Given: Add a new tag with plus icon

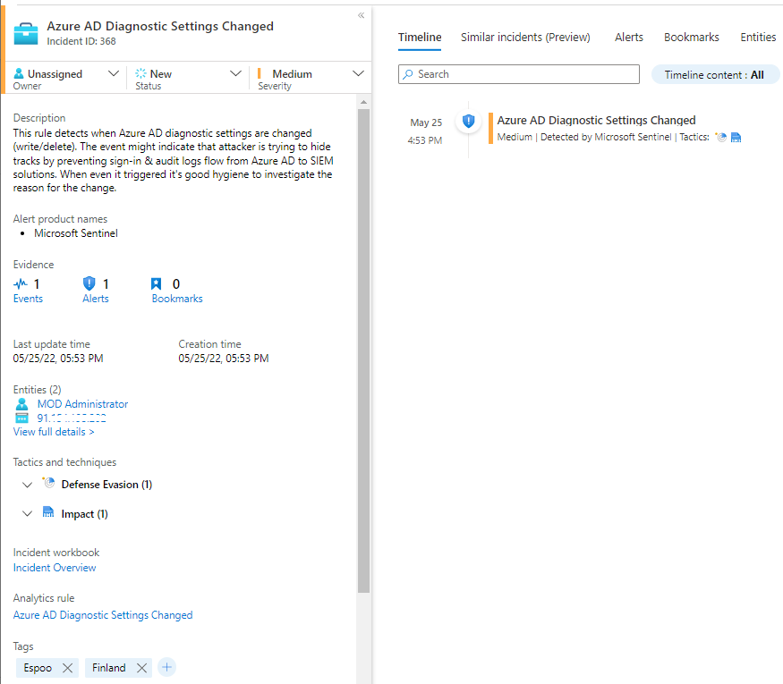Looking at the screenshot, I should click(166, 667).
